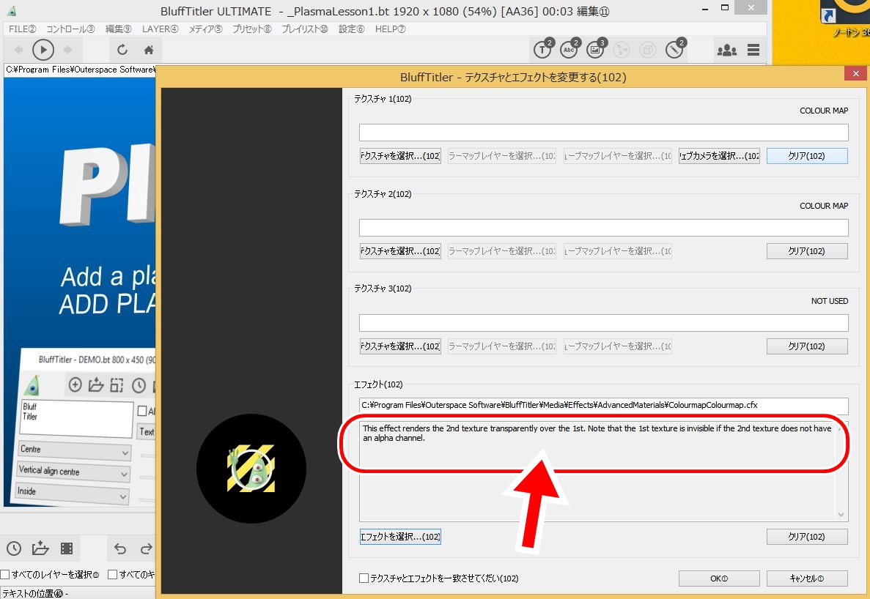Screen dimensions: 870x599
Task: Click the NOT USED label
Action: pyautogui.click(x=830, y=302)
